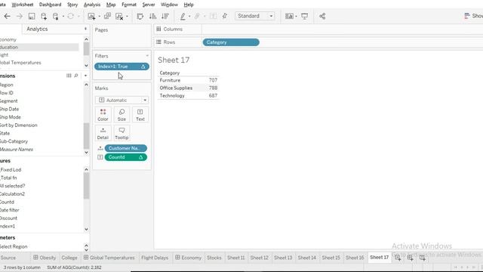Viewport: 483px width, 272px height.
Task: Click the green Countd pill on Marks
Action: coord(126,157)
